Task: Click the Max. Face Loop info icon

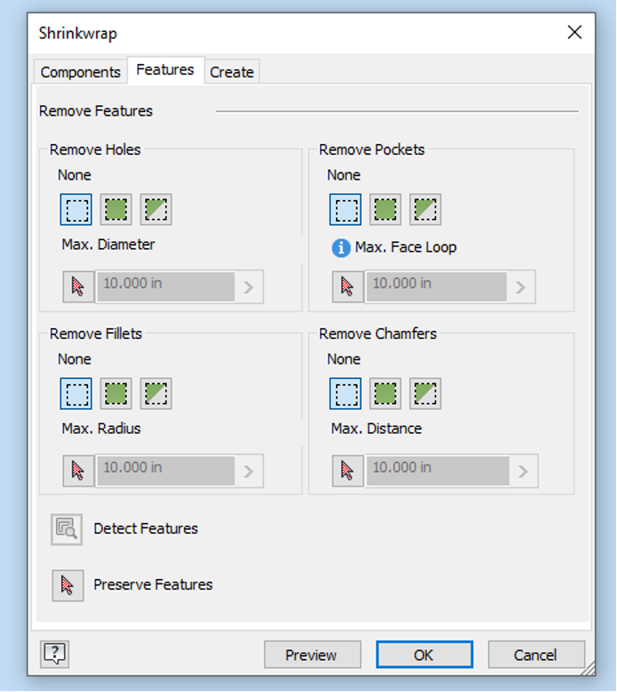Action: [x=341, y=247]
